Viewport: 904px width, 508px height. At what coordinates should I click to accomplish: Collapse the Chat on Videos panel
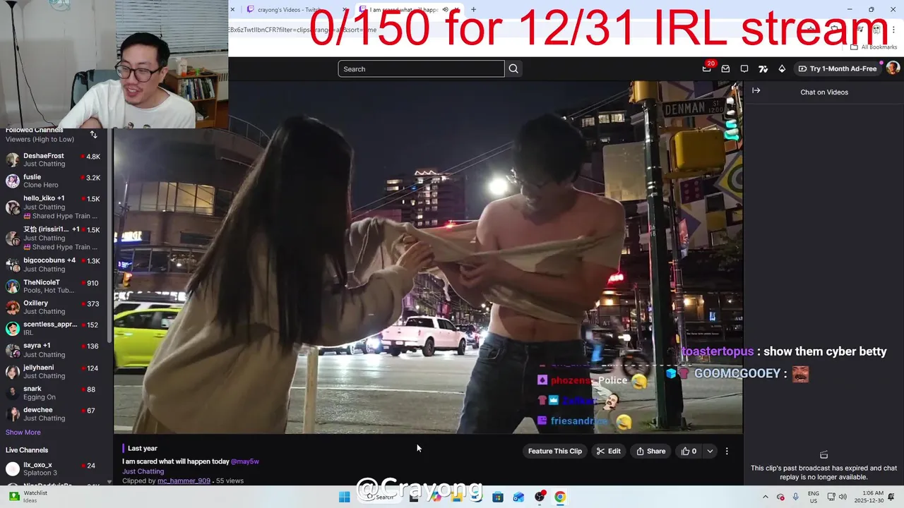[x=756, y=90]
